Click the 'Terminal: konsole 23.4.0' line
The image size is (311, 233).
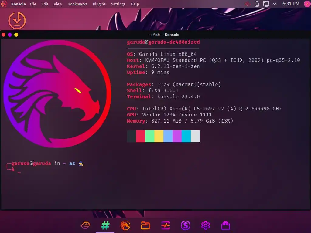(163, 97)
